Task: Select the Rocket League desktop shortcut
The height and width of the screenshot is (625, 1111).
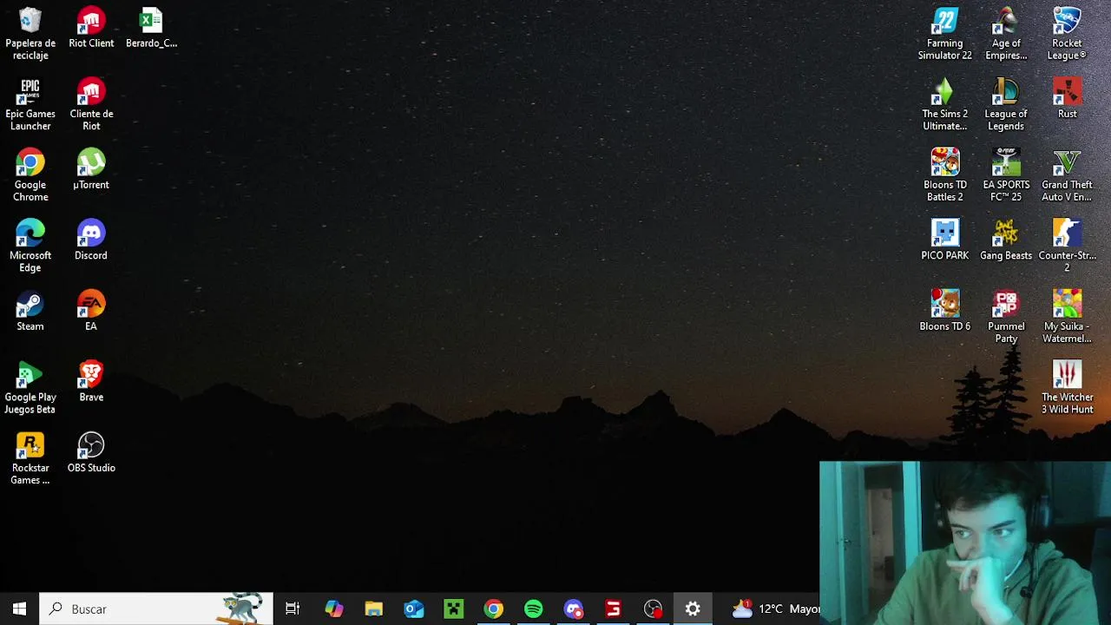Action: [x=1067, y=34]
